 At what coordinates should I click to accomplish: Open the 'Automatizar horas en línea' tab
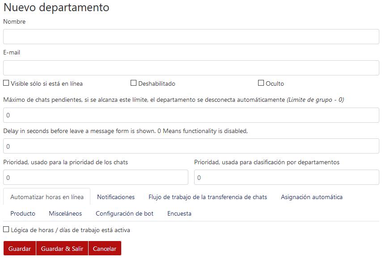pyautogui.click(x=47, y=197)
